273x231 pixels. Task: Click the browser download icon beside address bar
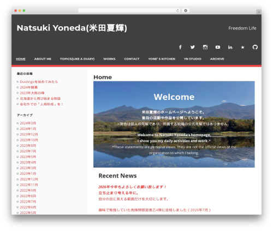click(x=186, y=10)
